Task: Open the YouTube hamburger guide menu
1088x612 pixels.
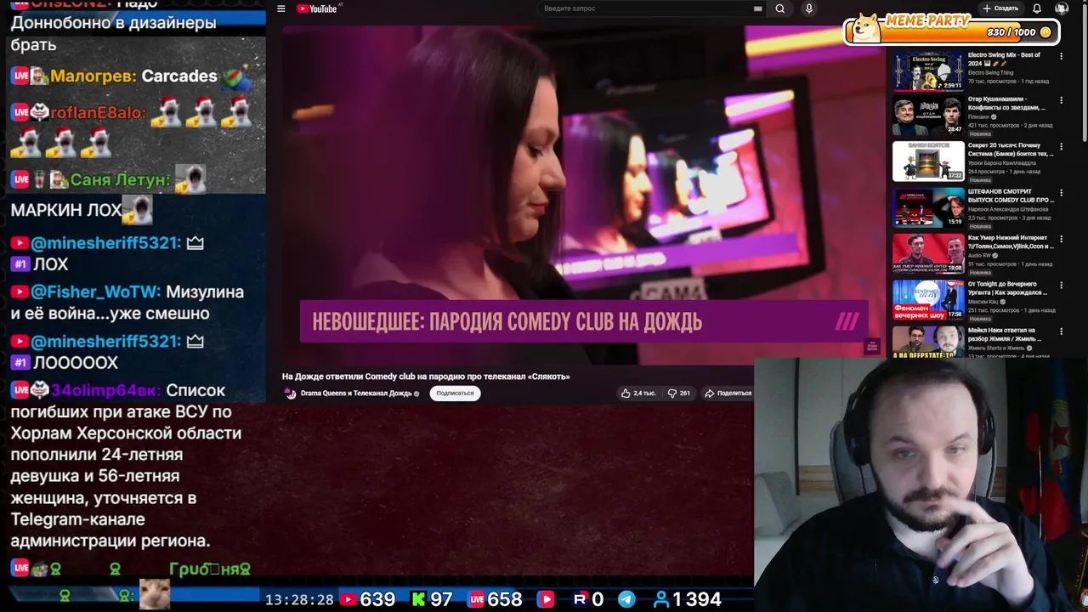Action: [x=280, y=8]
